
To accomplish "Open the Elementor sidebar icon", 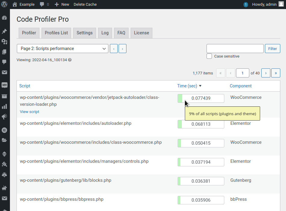I will 4,130.
